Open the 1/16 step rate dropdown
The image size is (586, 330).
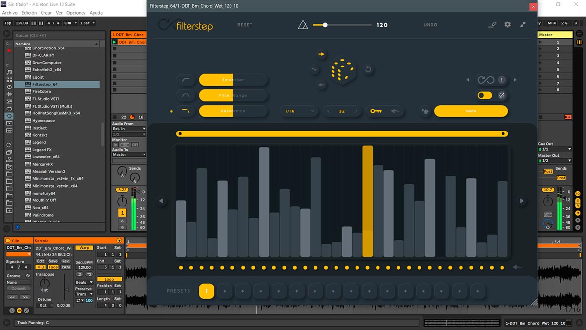tap(299, 111)
